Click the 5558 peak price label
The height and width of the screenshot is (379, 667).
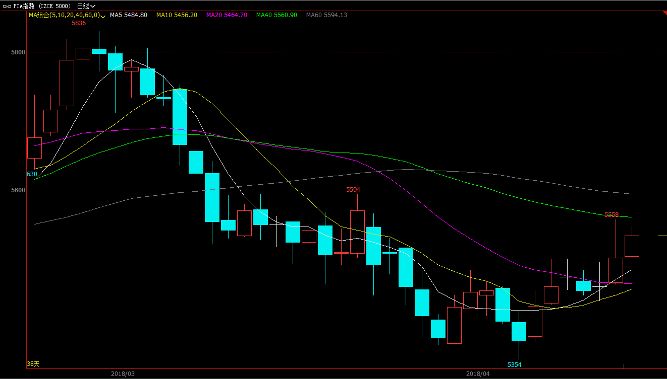612,215
